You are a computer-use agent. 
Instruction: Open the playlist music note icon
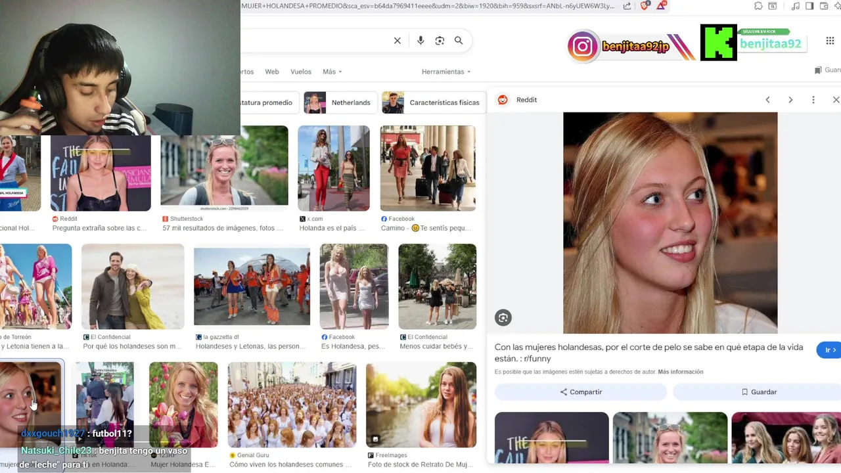tap(796, 6)
